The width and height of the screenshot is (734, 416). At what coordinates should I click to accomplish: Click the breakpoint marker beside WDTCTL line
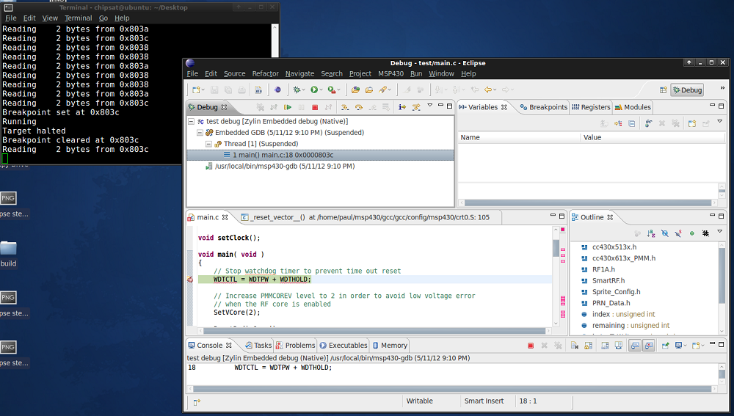coord(190,280)
